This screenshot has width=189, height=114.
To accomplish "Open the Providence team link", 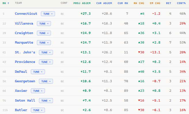I will pos(25,62).
